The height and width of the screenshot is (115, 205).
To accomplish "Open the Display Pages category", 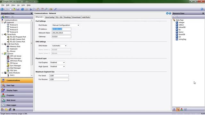I will pyautogui.click(x=17, y=90).
